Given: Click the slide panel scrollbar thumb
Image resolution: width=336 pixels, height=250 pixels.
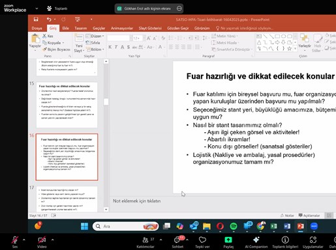Looking at the screenshot, I should coord(106,102).
